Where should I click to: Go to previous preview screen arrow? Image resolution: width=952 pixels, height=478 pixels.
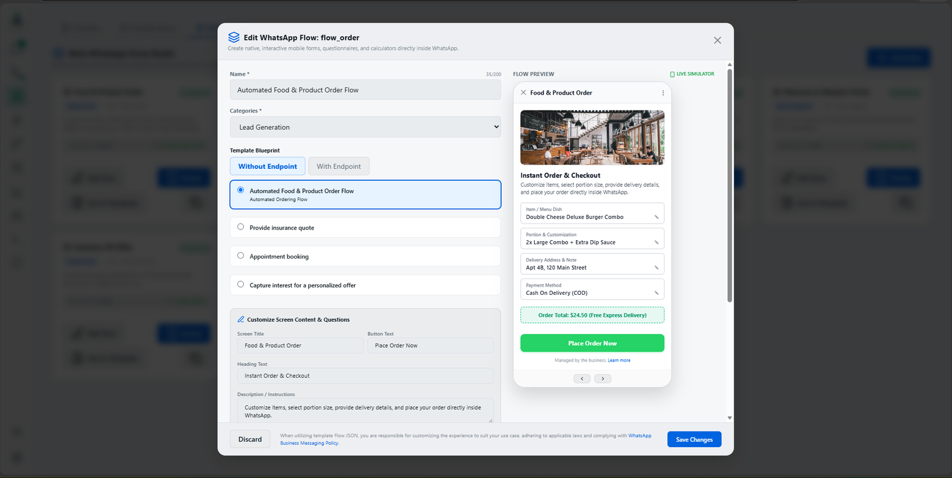(x=582, y=379)
